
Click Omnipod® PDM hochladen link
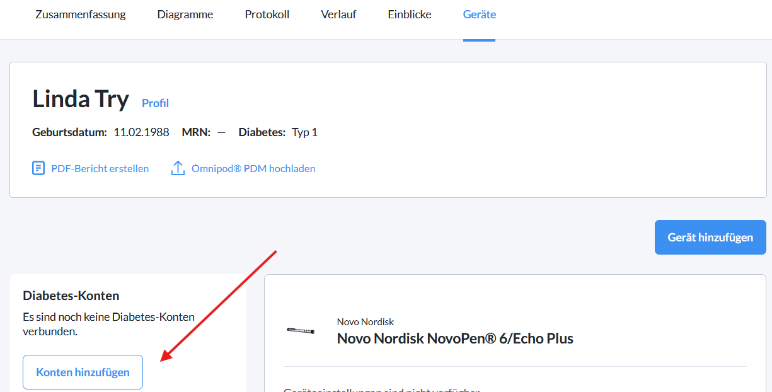click(253, 169)
